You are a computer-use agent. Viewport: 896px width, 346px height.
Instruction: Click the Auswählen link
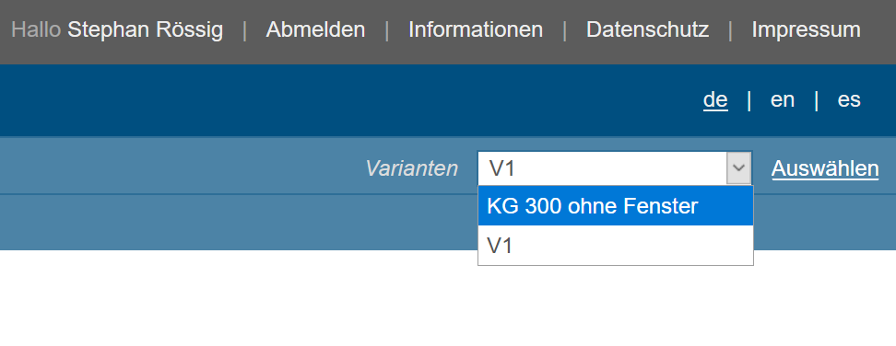point(825,168)
